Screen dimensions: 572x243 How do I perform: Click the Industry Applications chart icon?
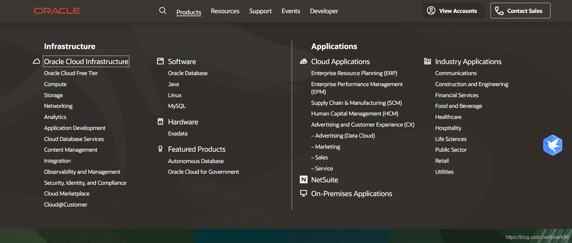pos(427,61)
